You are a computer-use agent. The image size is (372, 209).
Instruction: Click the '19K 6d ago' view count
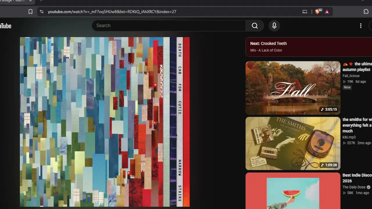click(x=354, y=82)
